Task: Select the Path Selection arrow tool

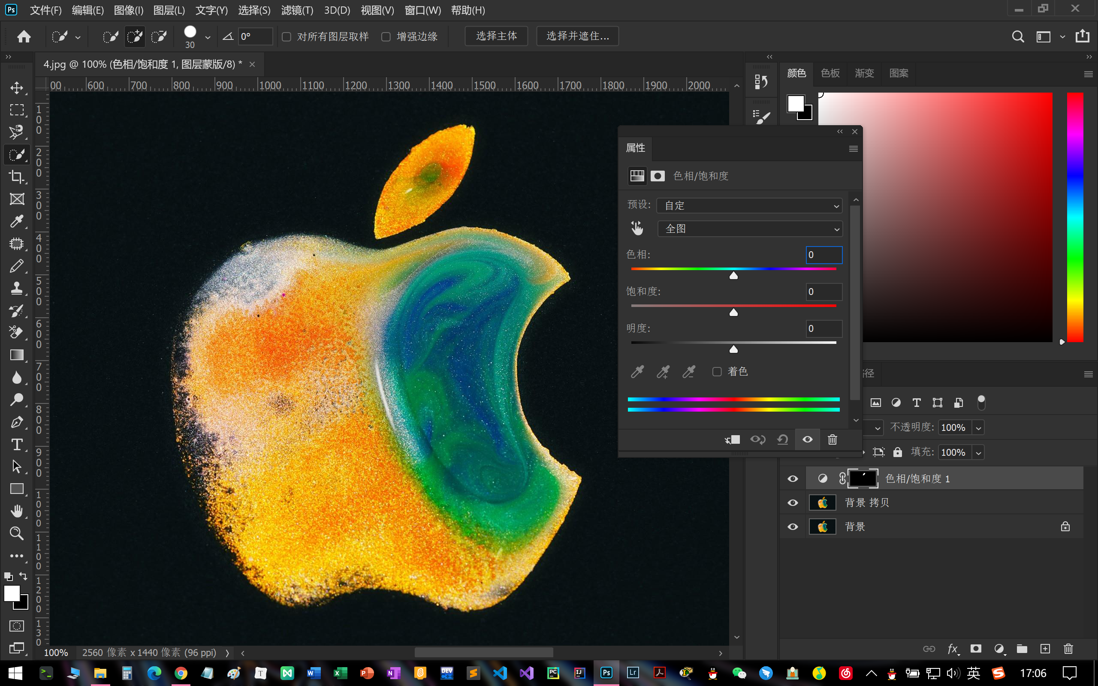Action: (x=17, y=466)
